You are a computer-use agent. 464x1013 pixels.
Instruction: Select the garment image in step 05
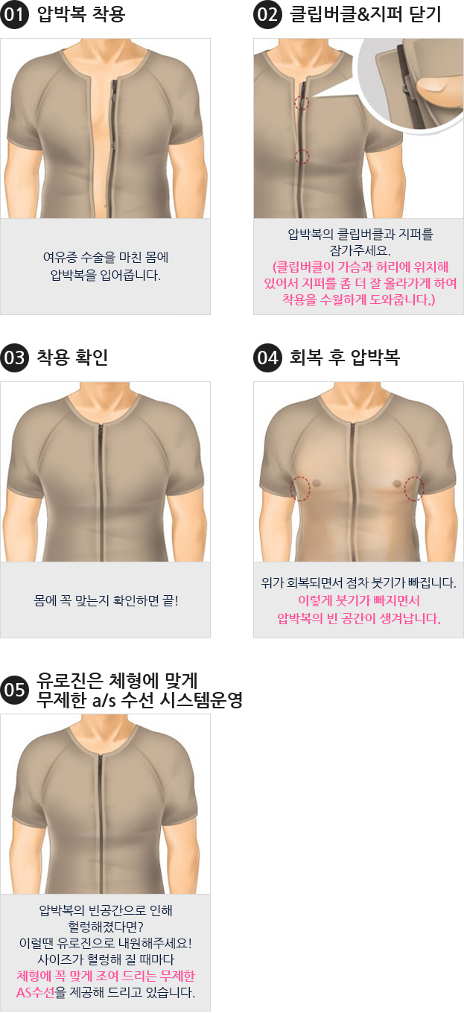pos(105,804)
